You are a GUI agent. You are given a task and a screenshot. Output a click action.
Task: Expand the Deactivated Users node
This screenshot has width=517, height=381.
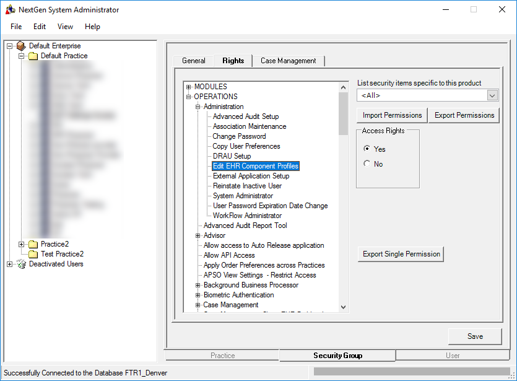9,265
